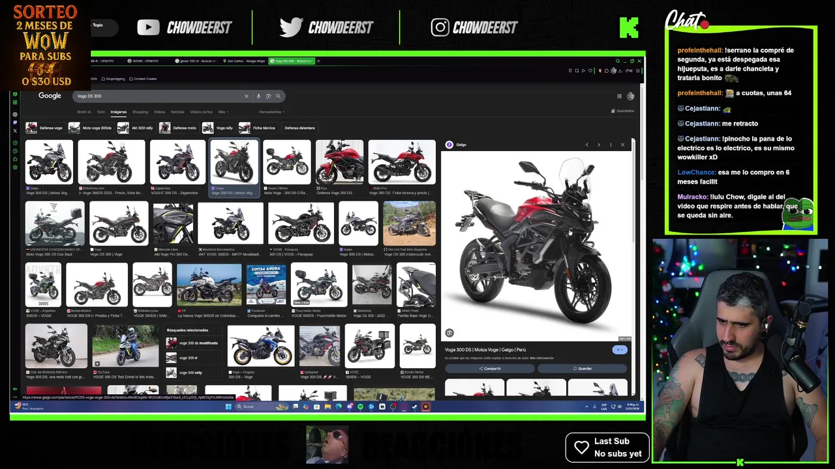Clear the Google search box with the X
Screen dimensions: 835x469
(x=247, y=96)
